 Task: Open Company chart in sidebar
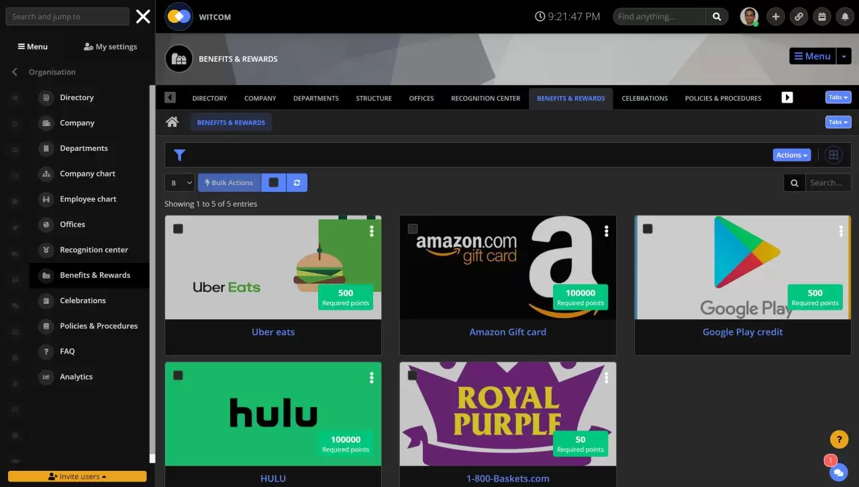[87, 174]
